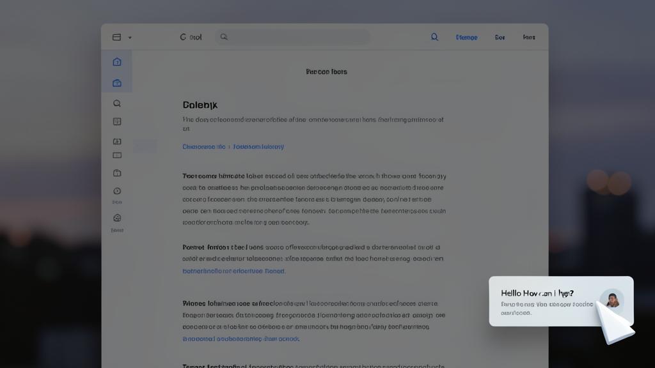Click second blue link under Colebjx heading

point(258,146)
